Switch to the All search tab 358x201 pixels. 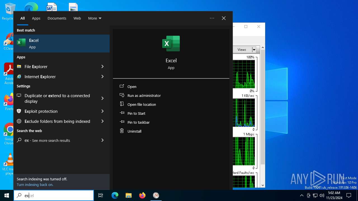pos(23,18)
